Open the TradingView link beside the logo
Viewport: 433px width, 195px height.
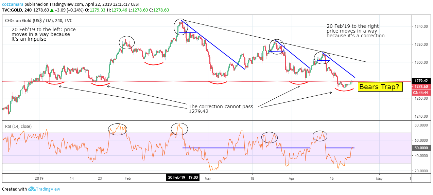click(48, 189)
